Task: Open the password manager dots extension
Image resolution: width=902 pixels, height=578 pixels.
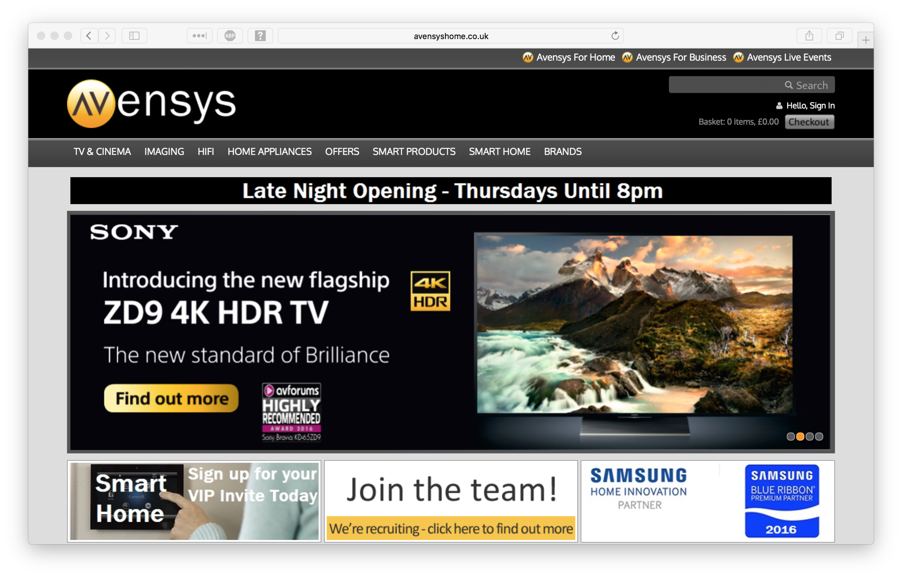Action: coord(200,36)
